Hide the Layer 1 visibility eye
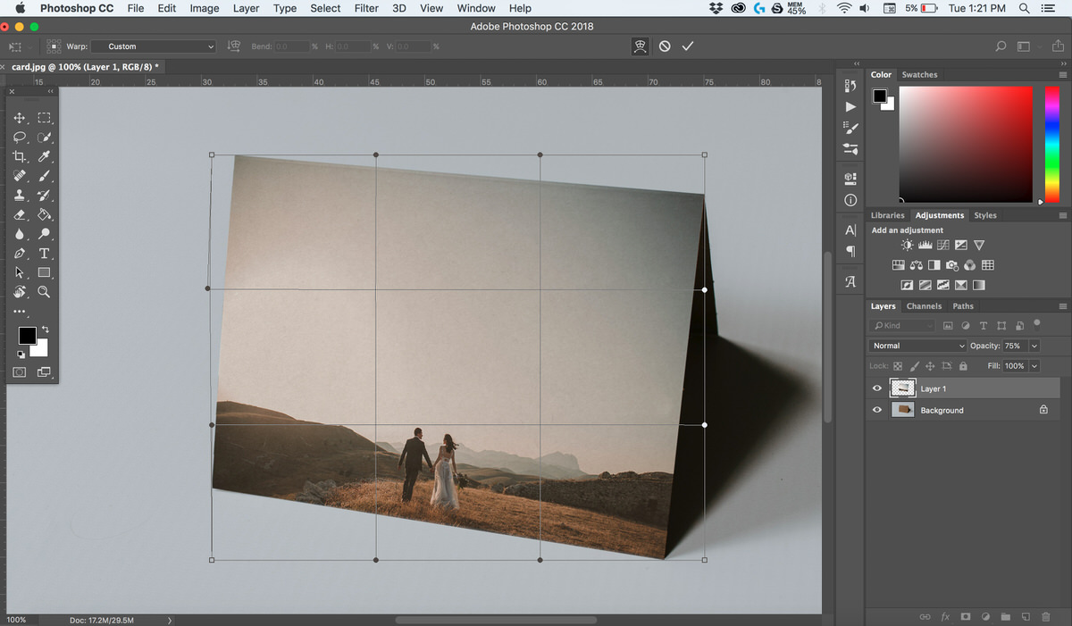1072x626 pixels. tap(876, 388)
